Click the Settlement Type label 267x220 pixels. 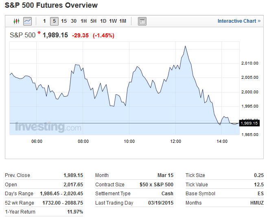(113, 194)
